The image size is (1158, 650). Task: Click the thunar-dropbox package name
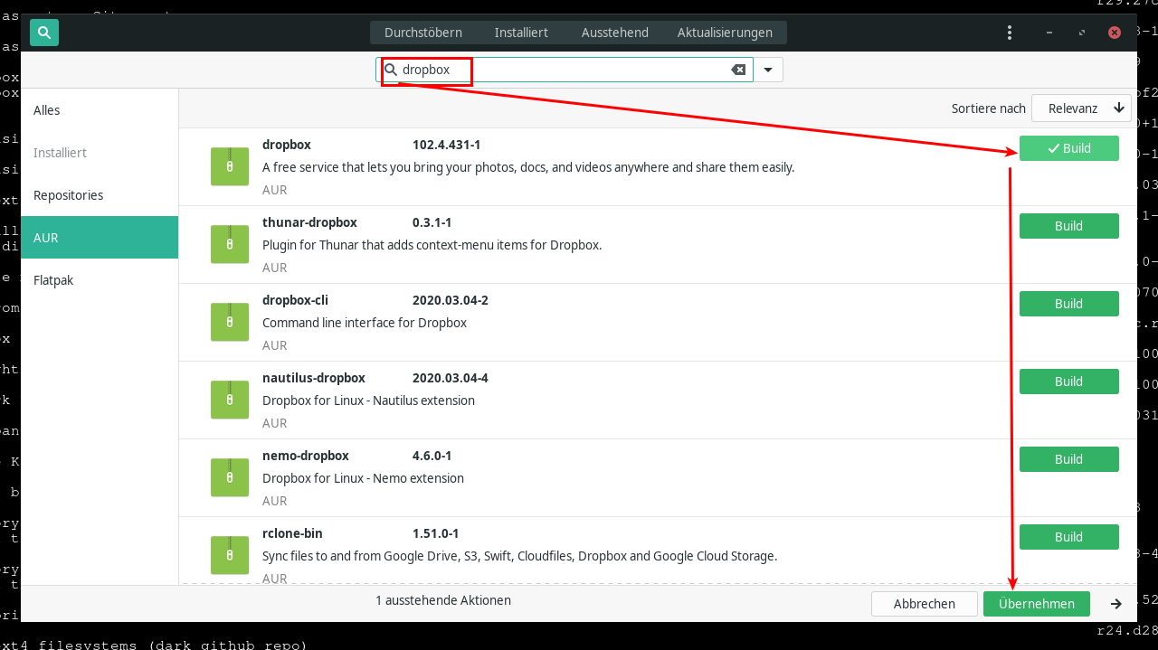click(x=309, y=222)
